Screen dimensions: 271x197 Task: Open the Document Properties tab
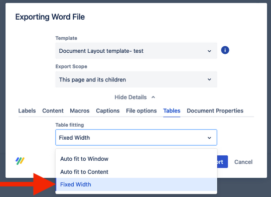click(215, 111)
